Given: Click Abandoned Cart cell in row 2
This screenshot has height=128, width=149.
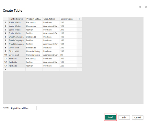Looking at the screenshot, I should (x=51, y=26).
